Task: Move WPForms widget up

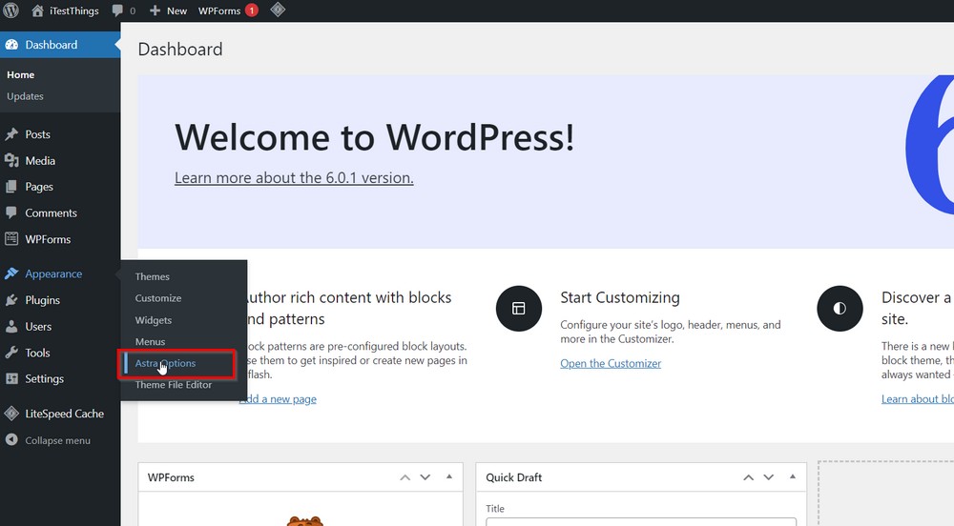Action: point(405,477)
